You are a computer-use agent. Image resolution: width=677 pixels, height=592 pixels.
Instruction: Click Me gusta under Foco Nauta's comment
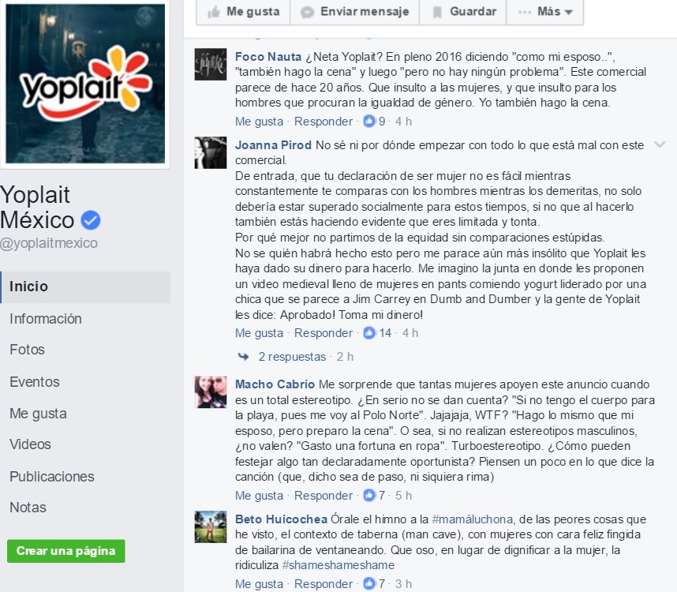pyautogui.click(x=259, y=122)
